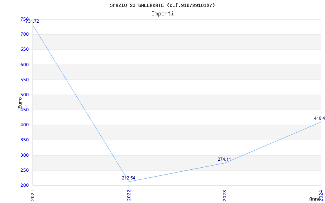Click the 2022 data point on the line

coord(129,181)
